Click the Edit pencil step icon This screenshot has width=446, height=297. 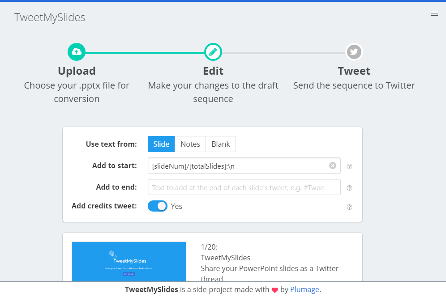coord(213,52)
